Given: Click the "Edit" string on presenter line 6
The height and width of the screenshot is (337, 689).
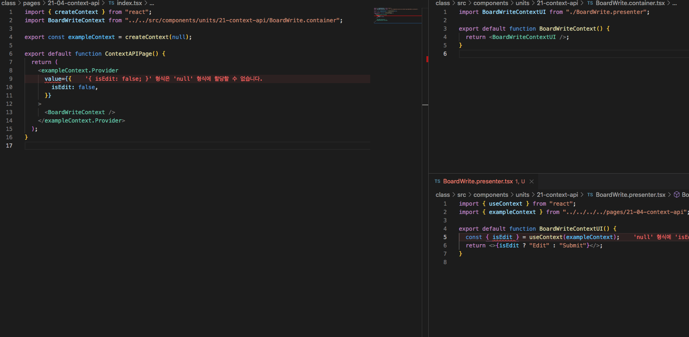Looking at the screenshot, I should 539,246.
